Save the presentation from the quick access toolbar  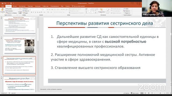(x=3, y=3)
